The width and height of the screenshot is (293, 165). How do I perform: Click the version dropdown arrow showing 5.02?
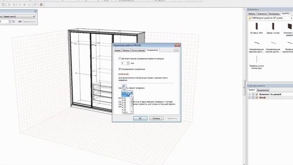[x=131, y=93]
